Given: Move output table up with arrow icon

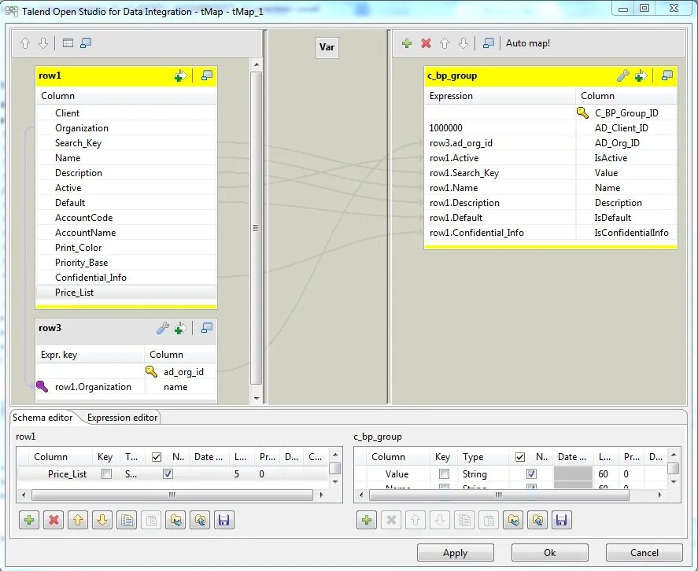Looking at the screenshot, I should click(x=445, y=43).
